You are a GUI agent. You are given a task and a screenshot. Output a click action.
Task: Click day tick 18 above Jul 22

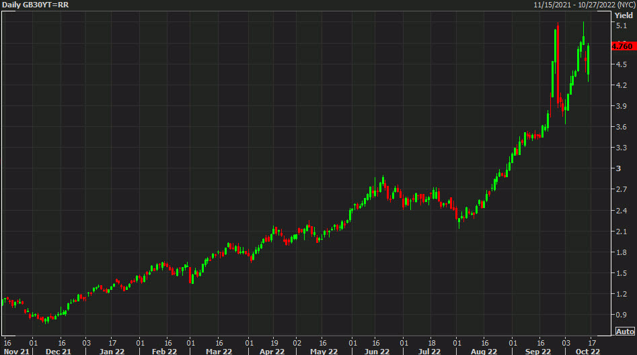click(432, 343)
